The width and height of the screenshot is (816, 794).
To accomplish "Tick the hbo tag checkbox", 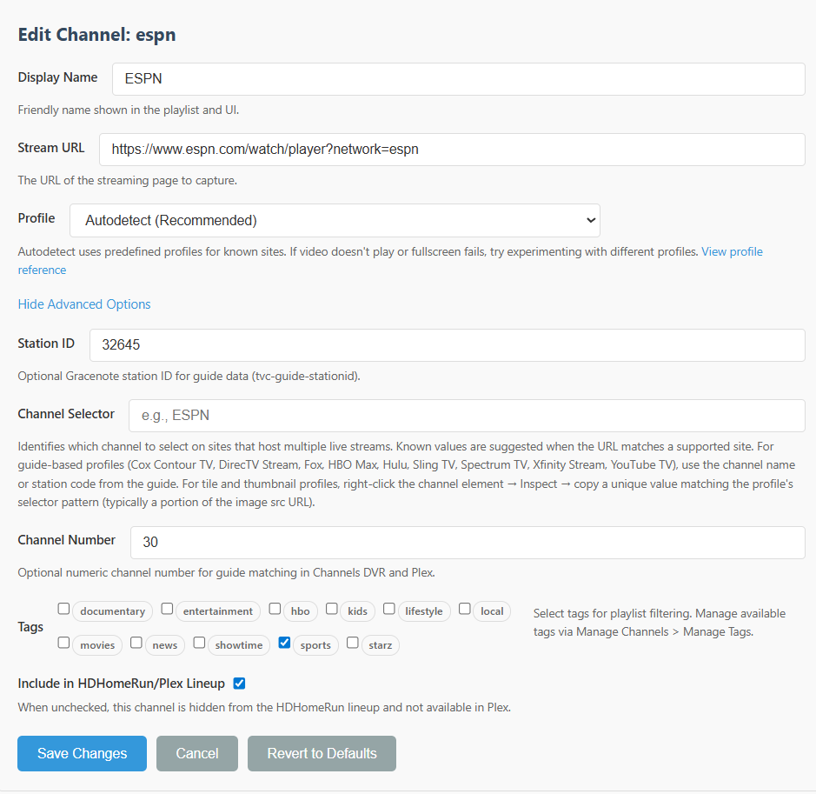I will pyautogui.click(x=275, y=609).
